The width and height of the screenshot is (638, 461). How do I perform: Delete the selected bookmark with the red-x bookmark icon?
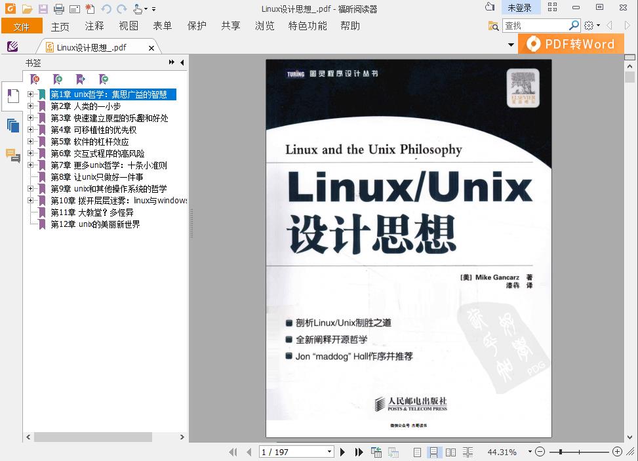pyautogui.click(x=35, y=79)
